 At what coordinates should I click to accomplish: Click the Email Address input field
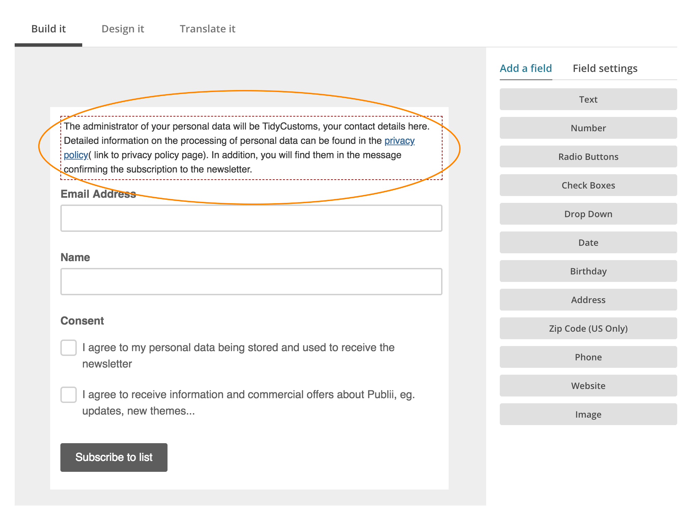point(251,218)
